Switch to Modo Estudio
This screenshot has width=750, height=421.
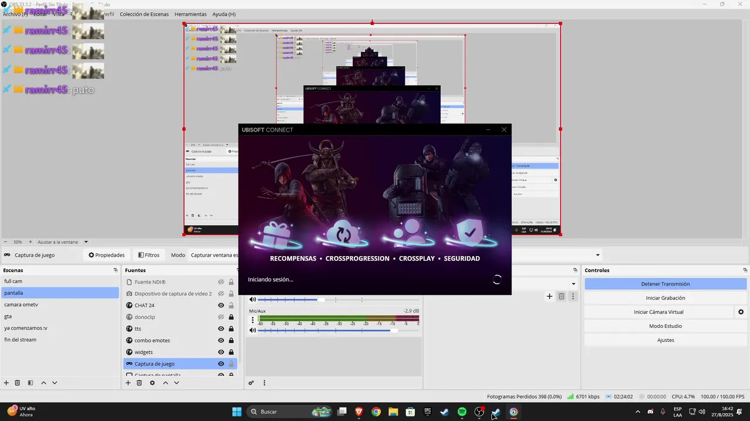click(x=665, y=326)
